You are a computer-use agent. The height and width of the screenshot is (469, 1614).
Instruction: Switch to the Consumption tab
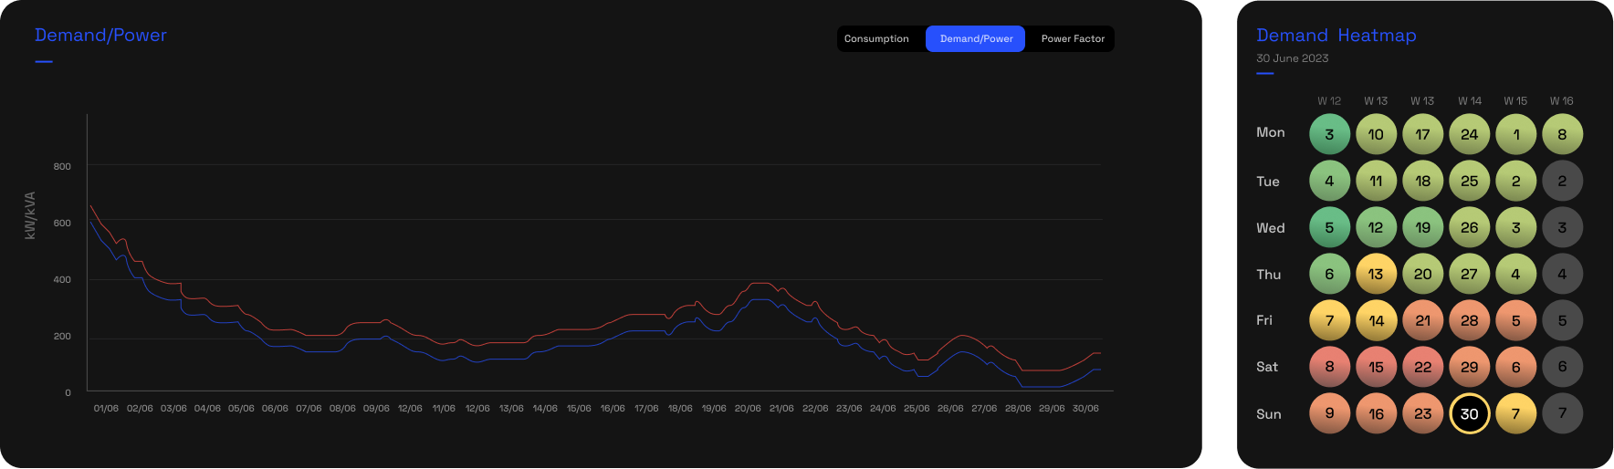(876, 39)
